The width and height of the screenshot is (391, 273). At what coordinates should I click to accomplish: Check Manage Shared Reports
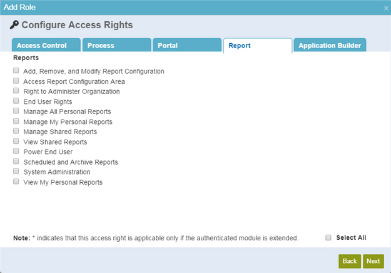tap(16, 131)
